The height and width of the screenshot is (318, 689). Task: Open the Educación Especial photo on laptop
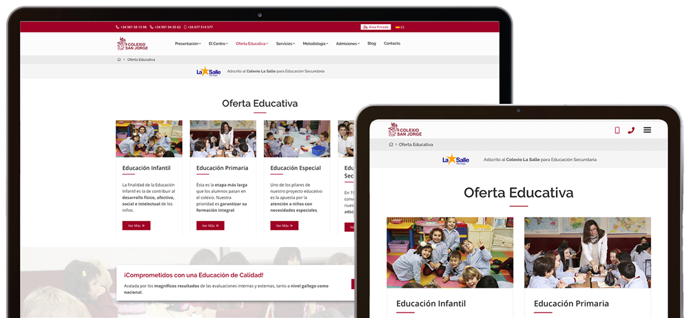pos(297,139)
